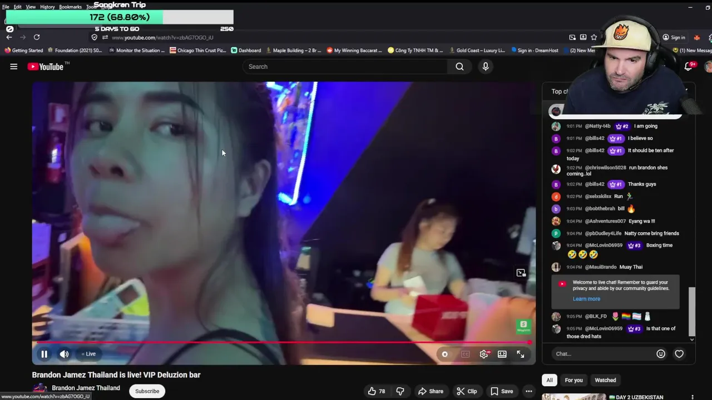Open more actions three-dot menu
Screen dimensions: 712x400
(529, 391)
